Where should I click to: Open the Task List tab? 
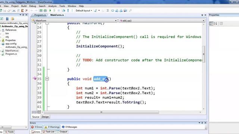[48, 132]
